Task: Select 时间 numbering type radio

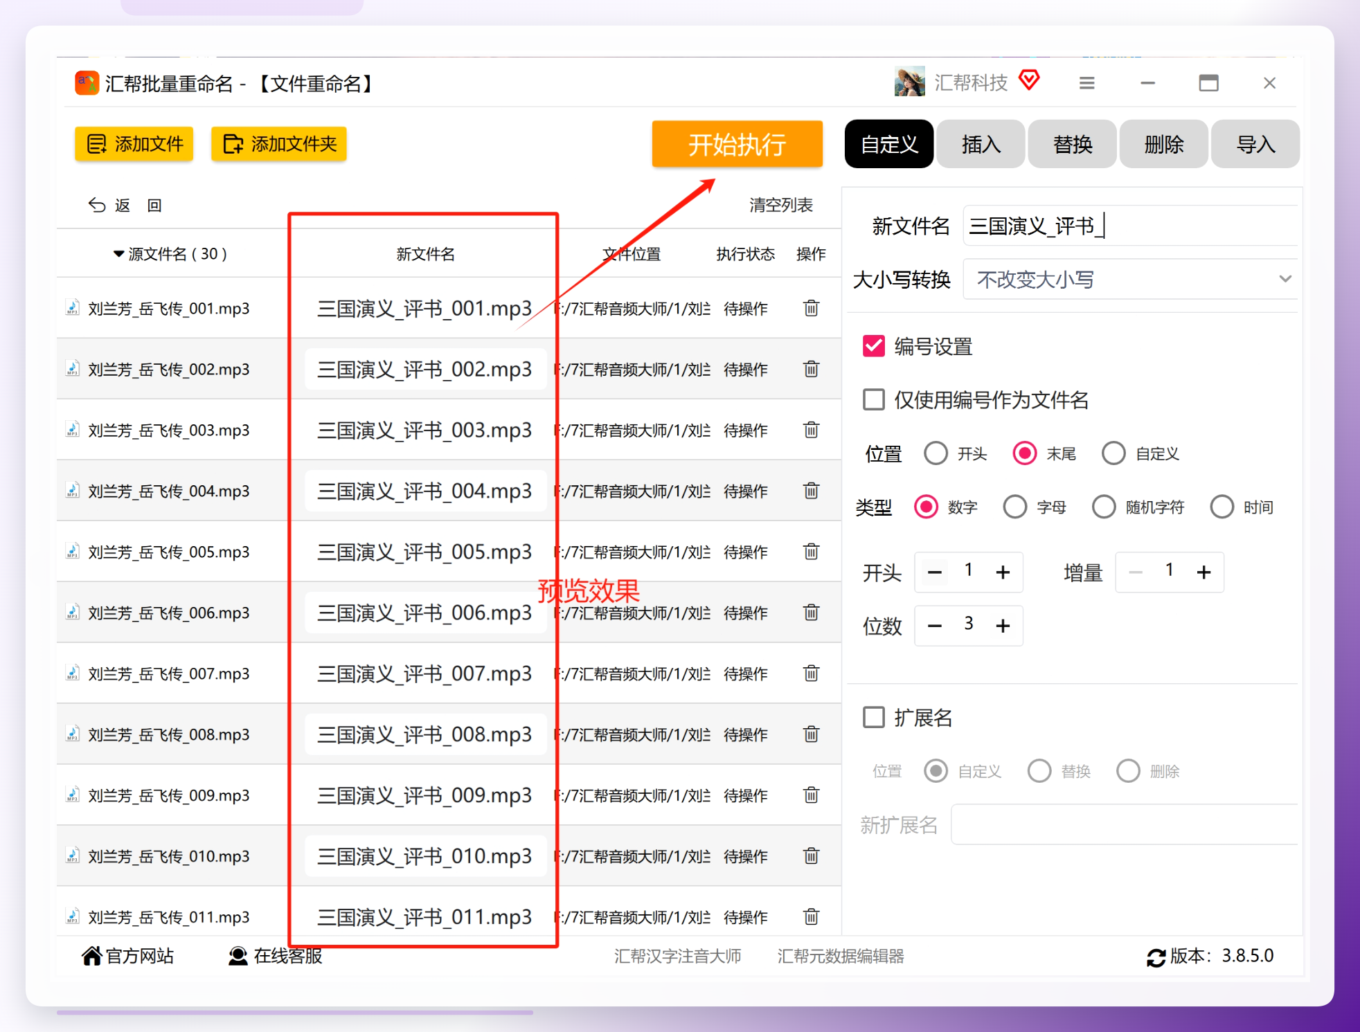Action: pyautogui.click(x=1222, y=507)
